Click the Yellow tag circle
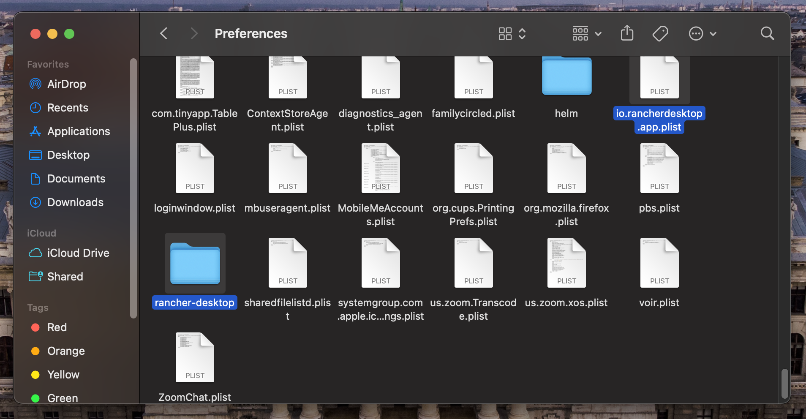The height and width of the screenshot is (419, 806). point(35,375)
